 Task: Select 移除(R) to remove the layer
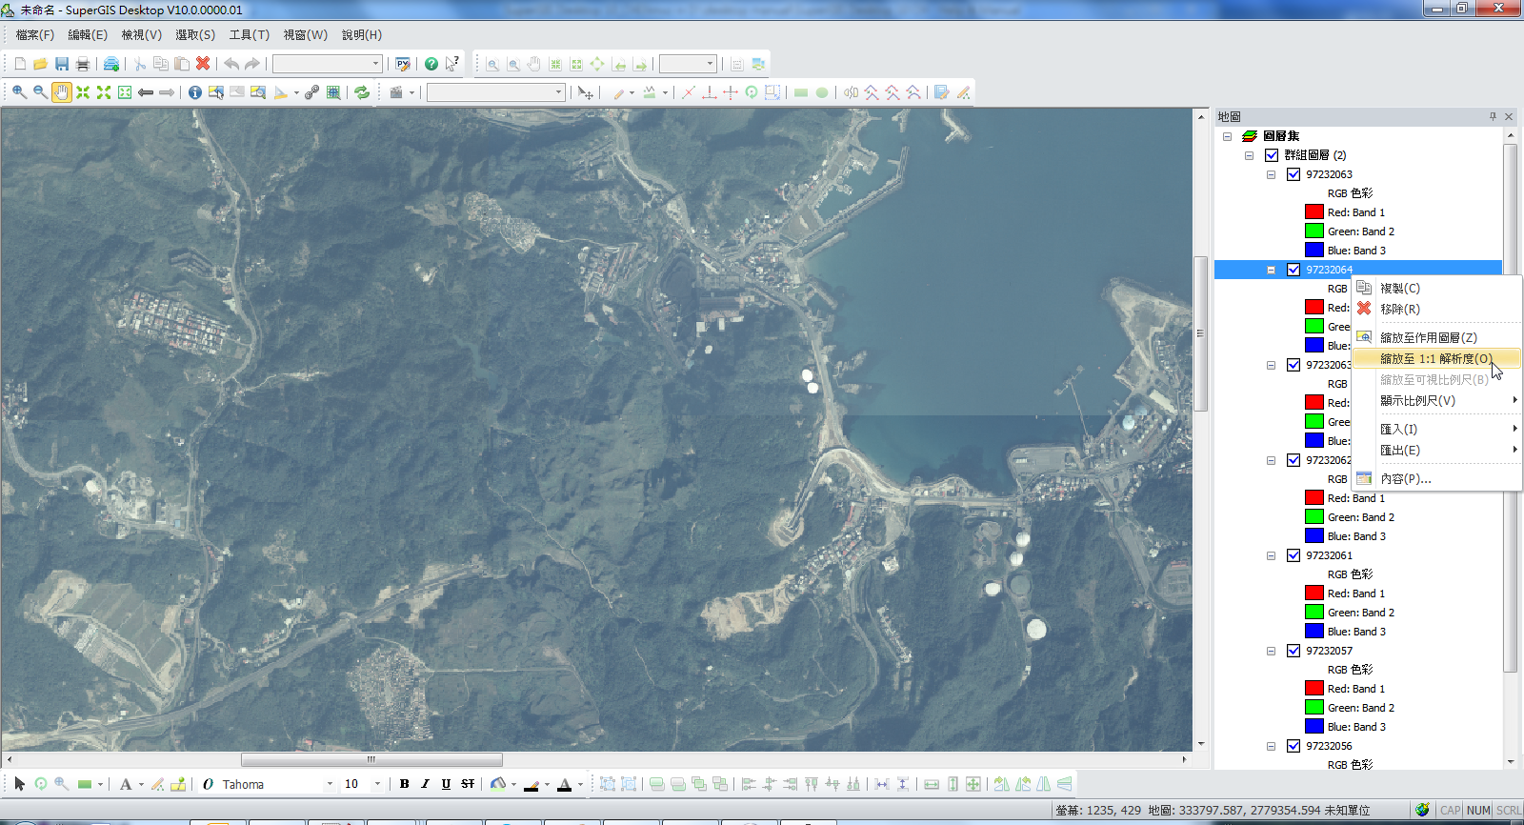point(1399,309)
